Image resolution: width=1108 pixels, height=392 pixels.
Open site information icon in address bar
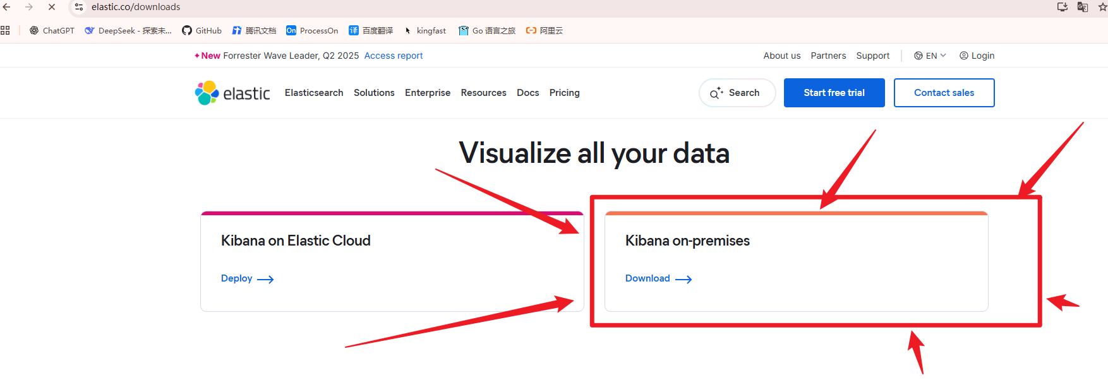point(79,7)
